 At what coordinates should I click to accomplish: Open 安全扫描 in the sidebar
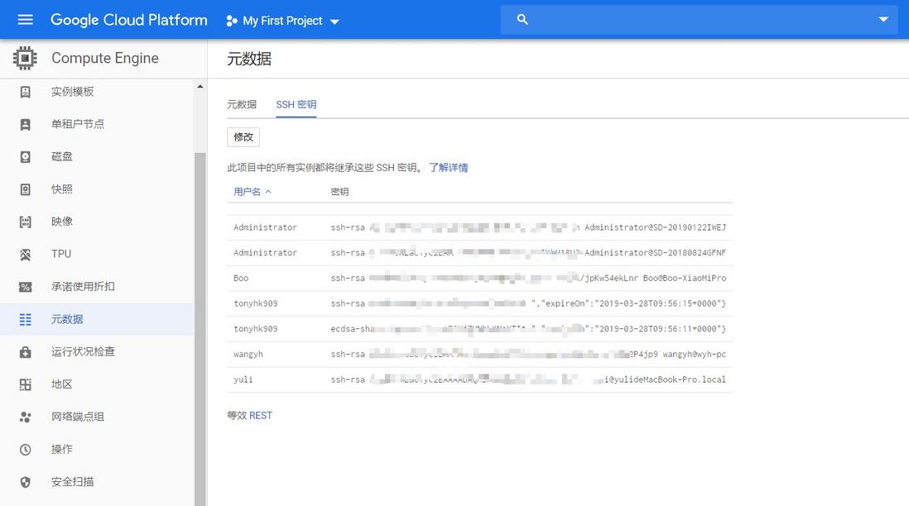click(73, 482)
